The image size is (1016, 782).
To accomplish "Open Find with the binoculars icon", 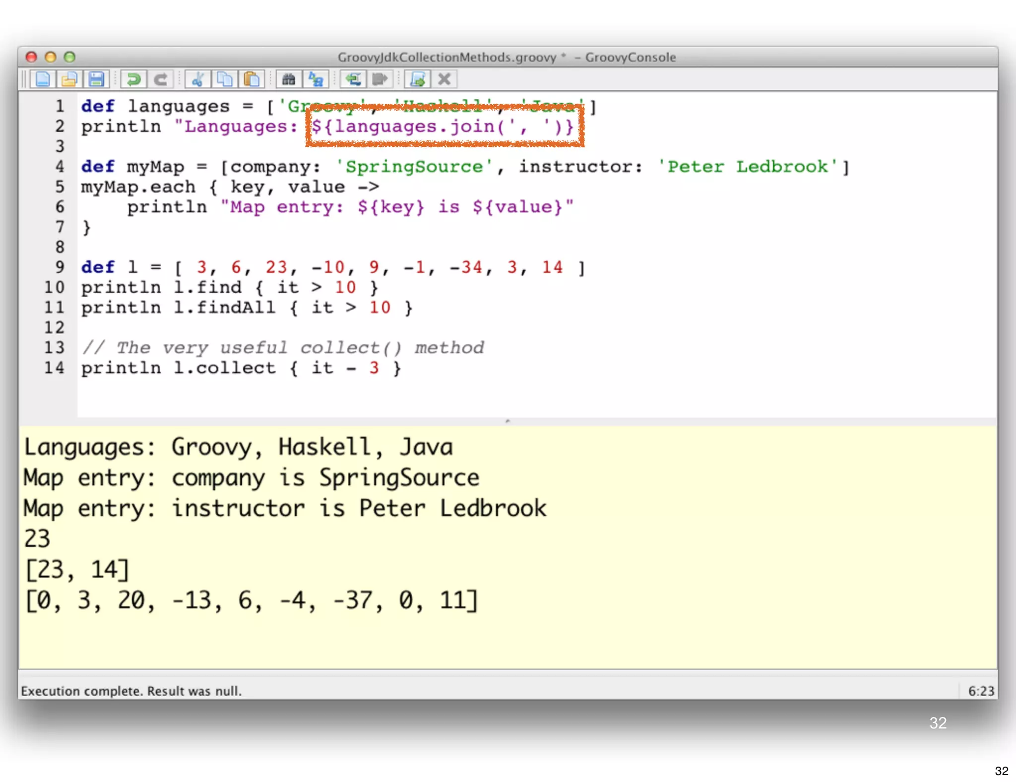I will tap(289, 79).
